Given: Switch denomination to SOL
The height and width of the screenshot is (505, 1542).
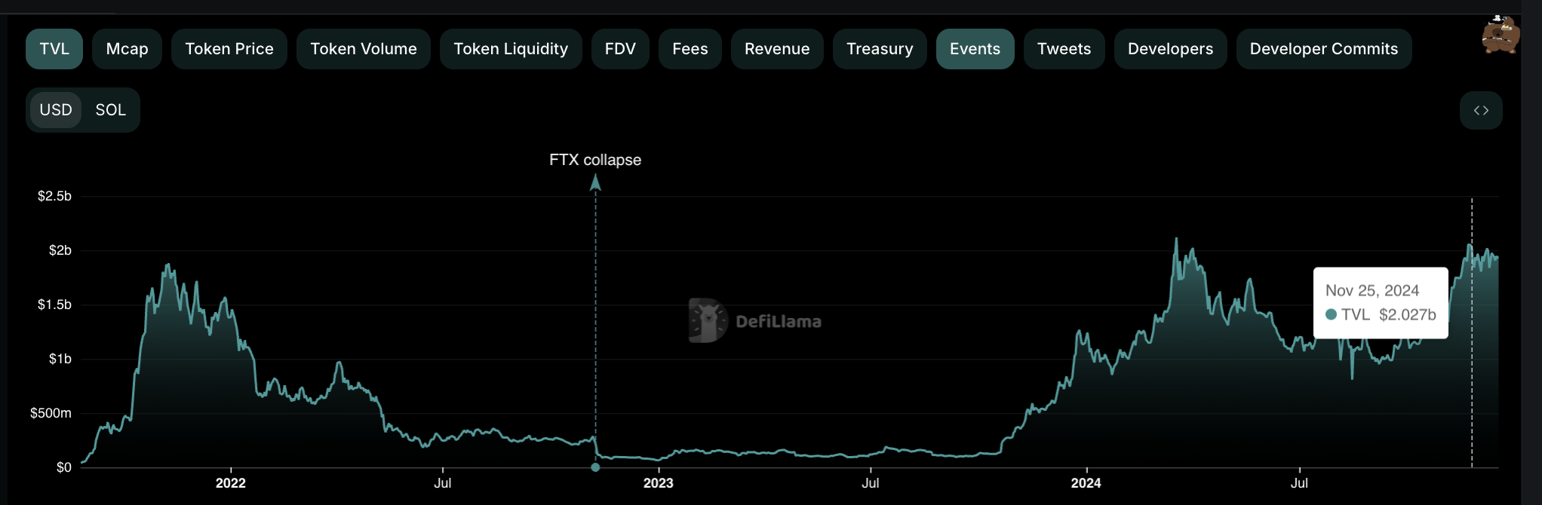Looking at the screenshot, I should (110, 110).
